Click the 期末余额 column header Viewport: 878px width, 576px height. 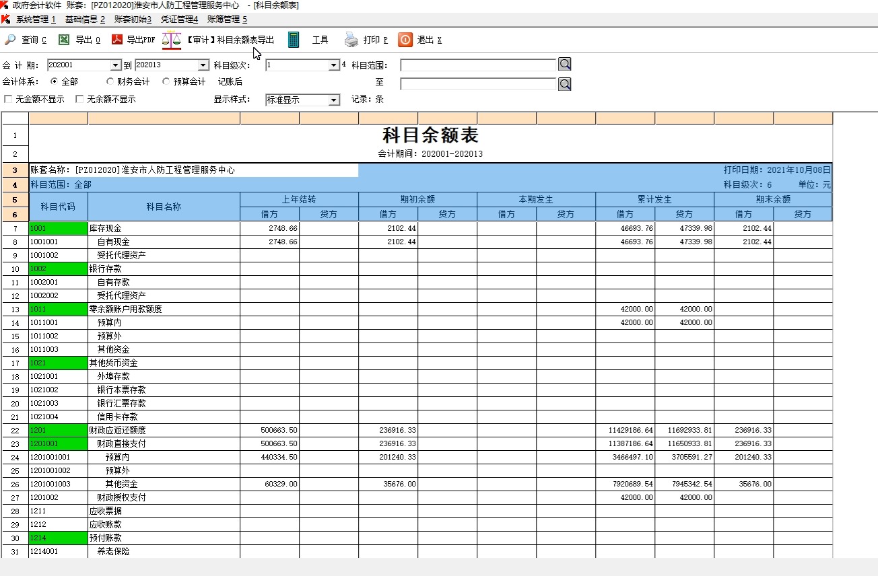click(774, 200)
